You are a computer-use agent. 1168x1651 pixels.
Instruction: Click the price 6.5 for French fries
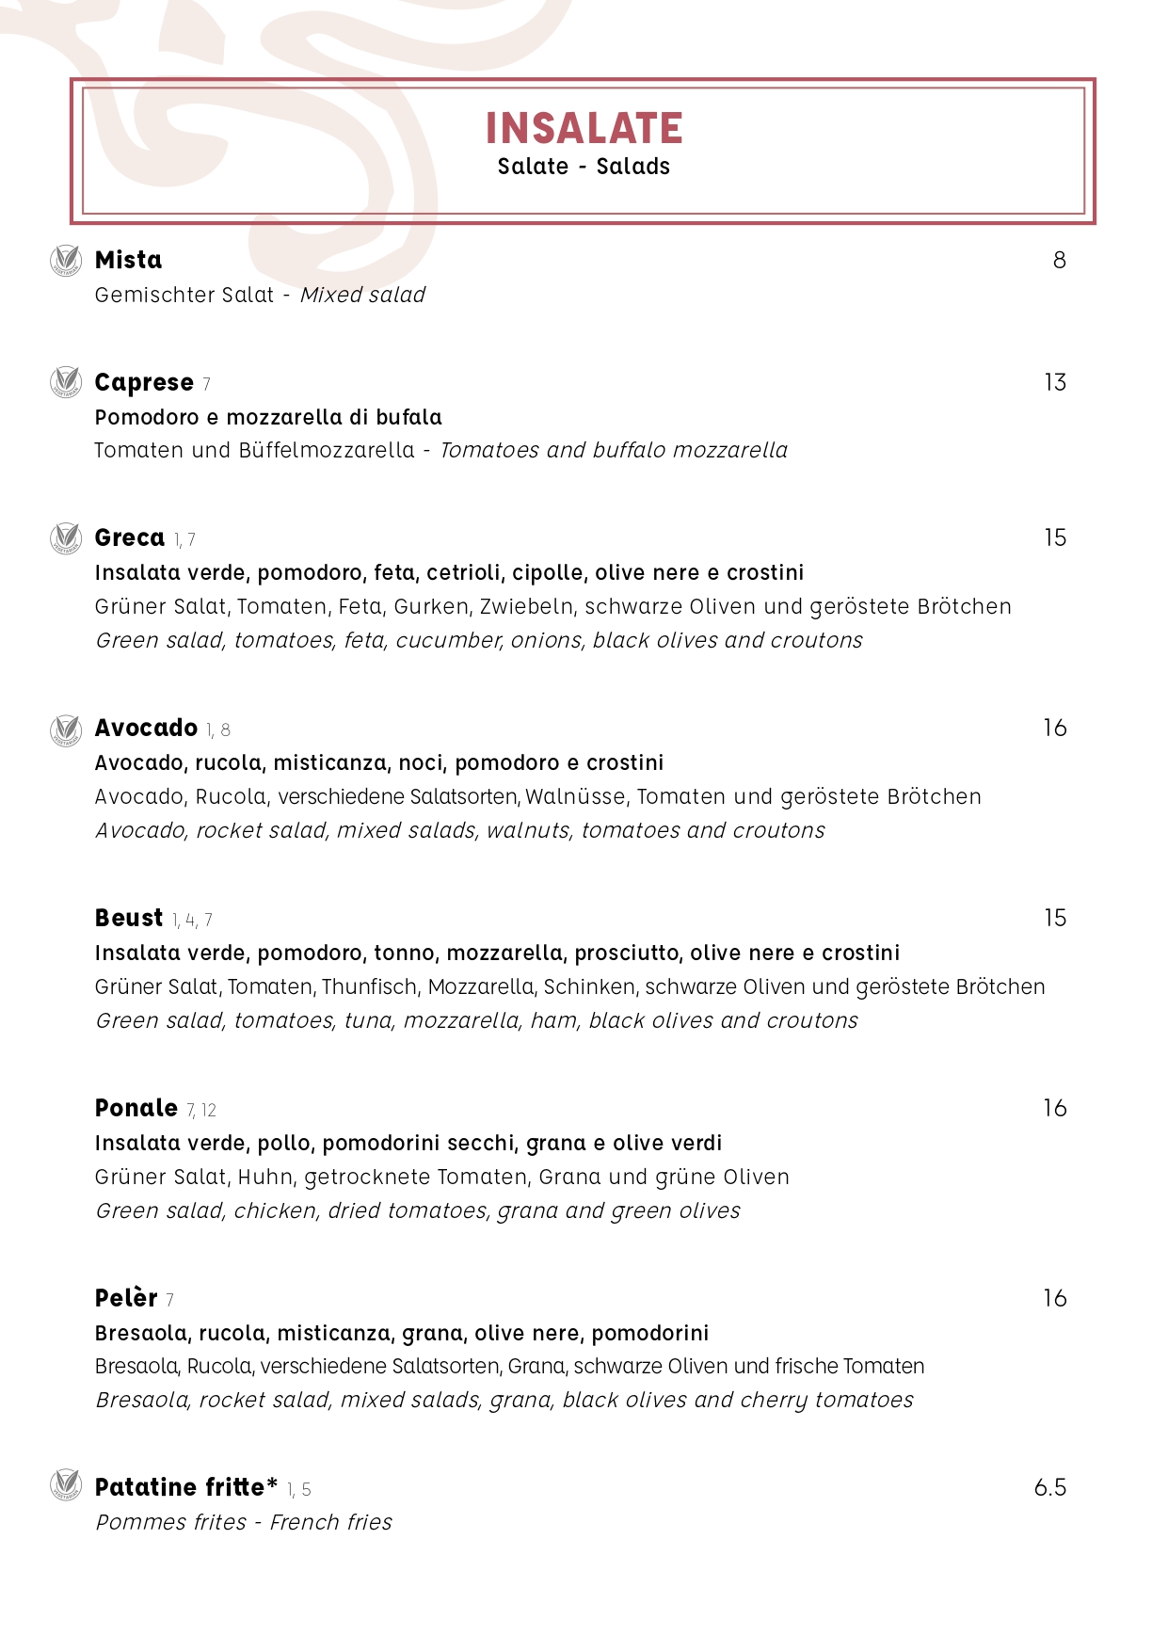[x=1049, y=1487]
